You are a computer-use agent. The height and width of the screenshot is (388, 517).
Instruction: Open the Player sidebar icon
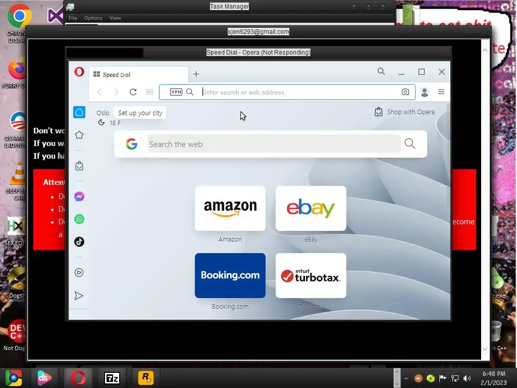coord(79,272)
